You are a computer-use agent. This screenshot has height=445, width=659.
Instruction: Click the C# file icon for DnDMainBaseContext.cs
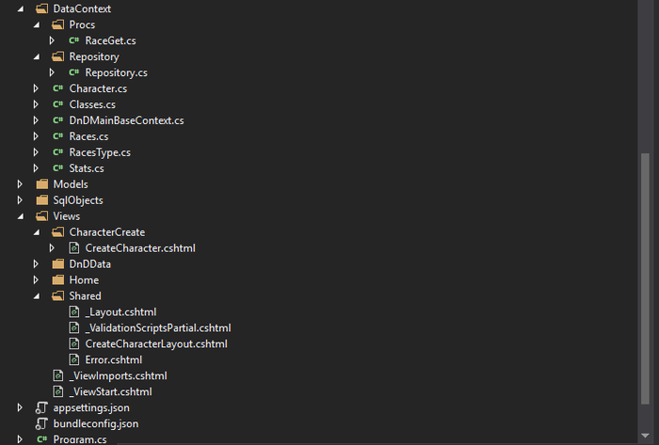(57, 120)
